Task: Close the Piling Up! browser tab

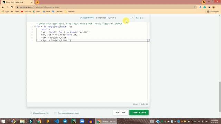Action: click(x=32, y=2)
